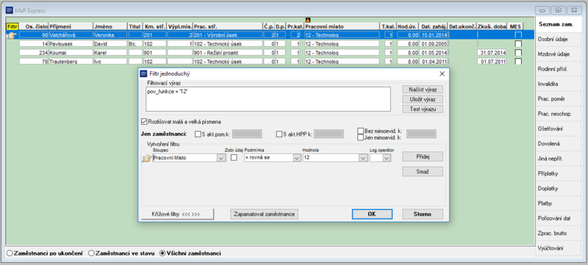Click the MaP Express application icon in the title bar
The width and height of the screenshot is (588, 265).
coord(9,10)
